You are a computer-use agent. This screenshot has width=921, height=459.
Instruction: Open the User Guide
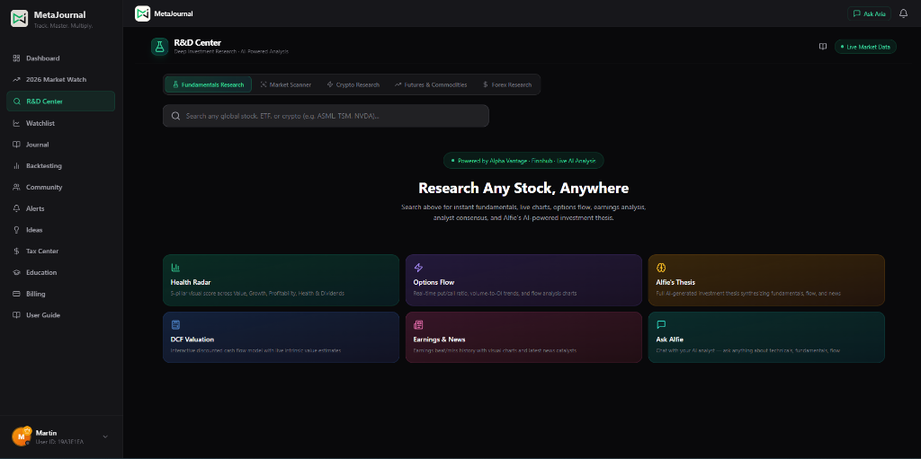(60, 315)
